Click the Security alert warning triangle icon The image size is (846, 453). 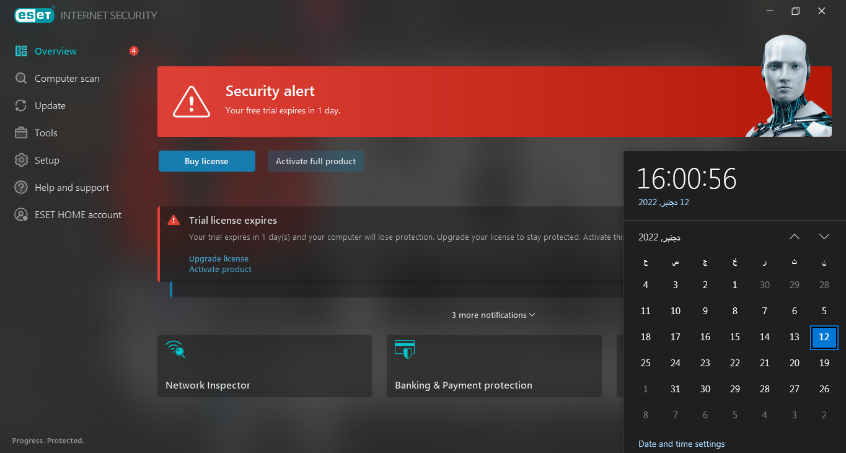(x=192, y=102)
